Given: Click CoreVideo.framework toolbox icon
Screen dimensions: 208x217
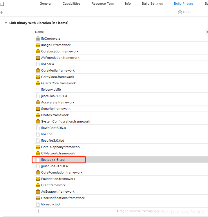Looking at the screenshot, I should 38,77.
